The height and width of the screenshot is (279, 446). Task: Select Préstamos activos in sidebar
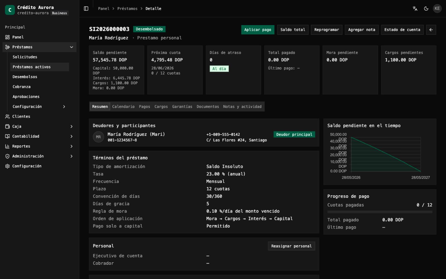coord(40,67)
